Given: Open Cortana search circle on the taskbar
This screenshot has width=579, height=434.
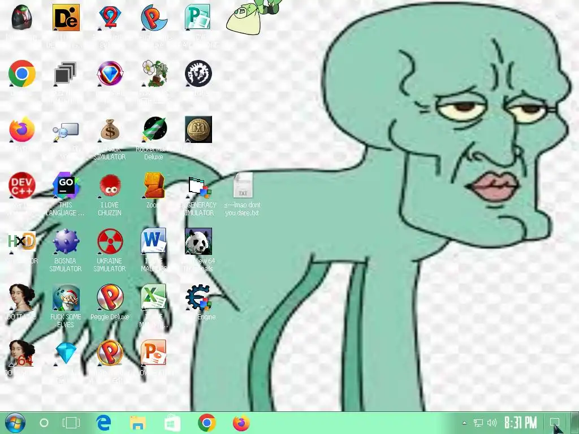Looking at the screenshot, I should [x=44, y=423].
